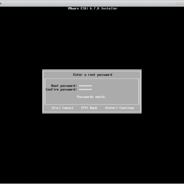Click the 'VMware ESXi 6.7.0 Installer' header
This screenshot has height=184, width=184.
[x=92, y=8]
